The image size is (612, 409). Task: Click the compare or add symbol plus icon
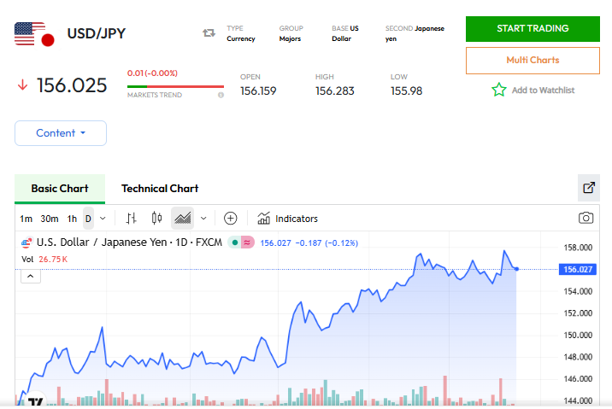coord(230,218)
